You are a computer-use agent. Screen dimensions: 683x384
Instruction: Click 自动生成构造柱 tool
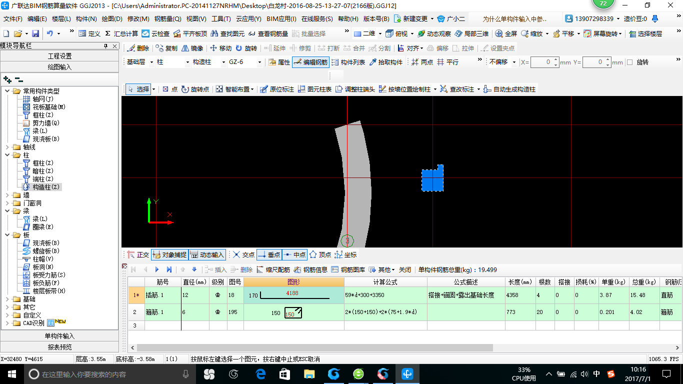click(x=509, y=89)
